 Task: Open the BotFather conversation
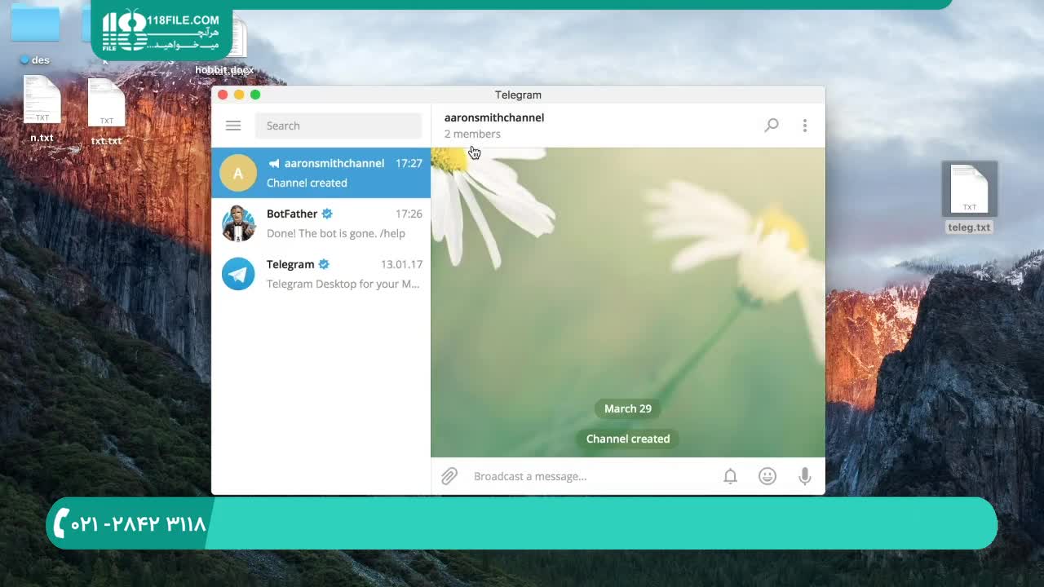pyautogui.click(x=343, y=223)
